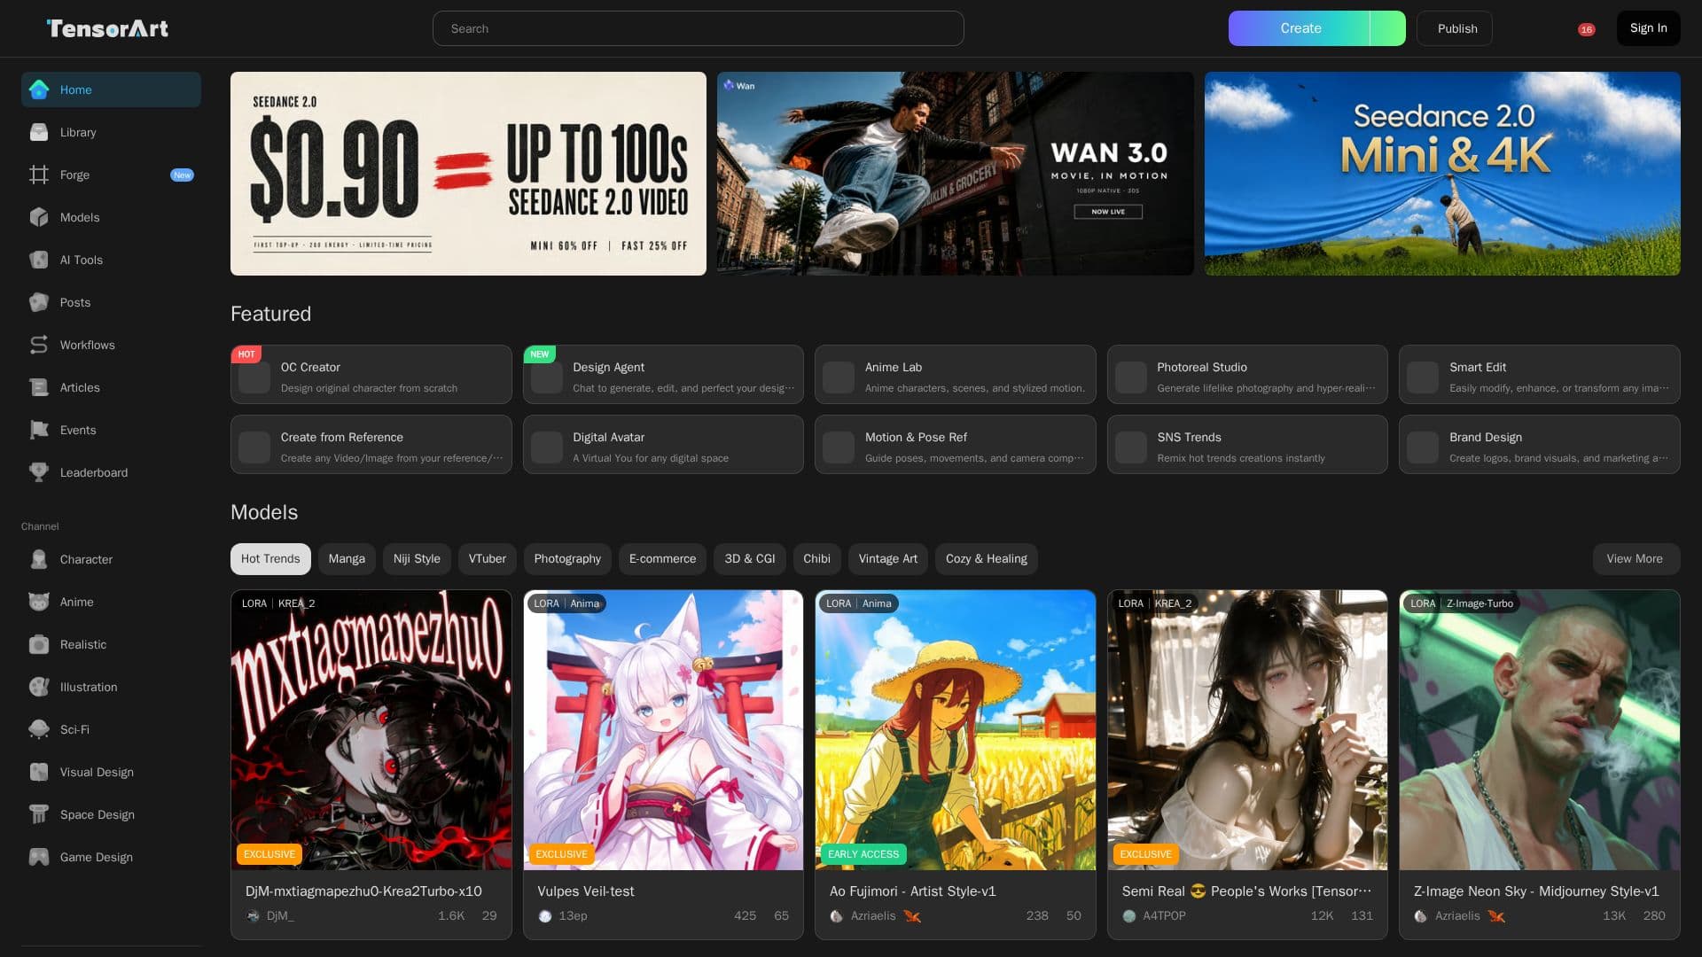
Task: Switch to Cozy & Healing tab
Action: 987,559
